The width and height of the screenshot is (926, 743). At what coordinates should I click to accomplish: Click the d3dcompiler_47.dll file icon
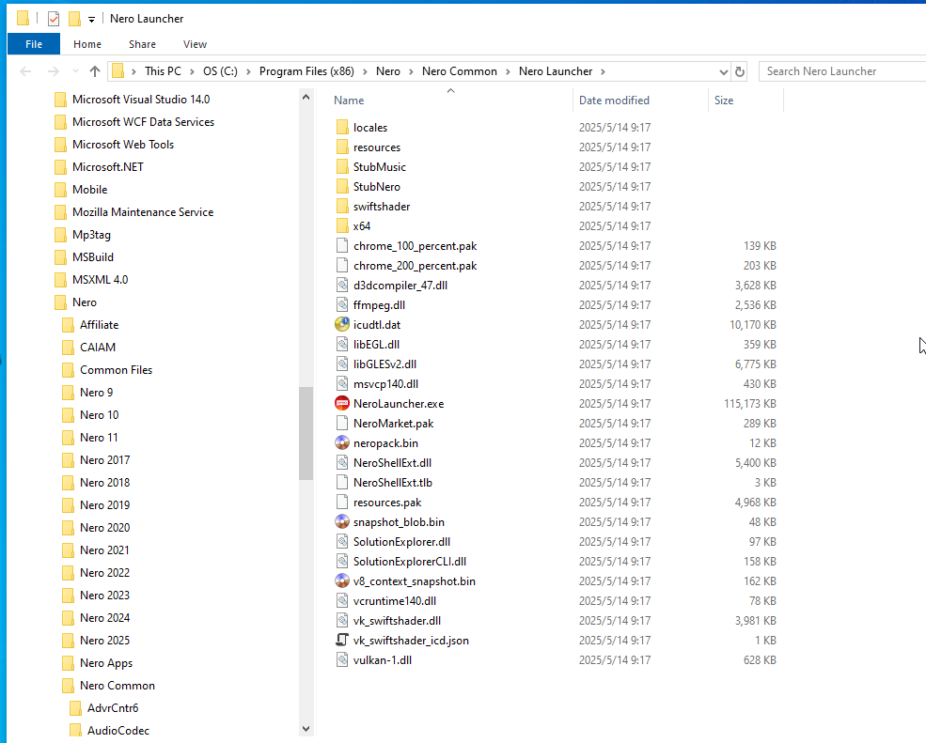pos(342,285)
